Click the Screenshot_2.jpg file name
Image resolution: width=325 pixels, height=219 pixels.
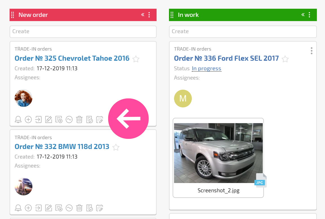click(219, 190)
